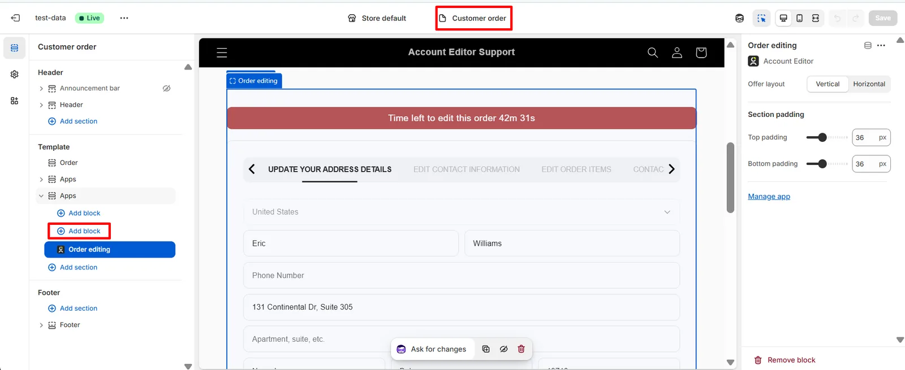Open the Customer order template selector
The height and width of the screenshot is (370, 905).
tap(473, 18)
